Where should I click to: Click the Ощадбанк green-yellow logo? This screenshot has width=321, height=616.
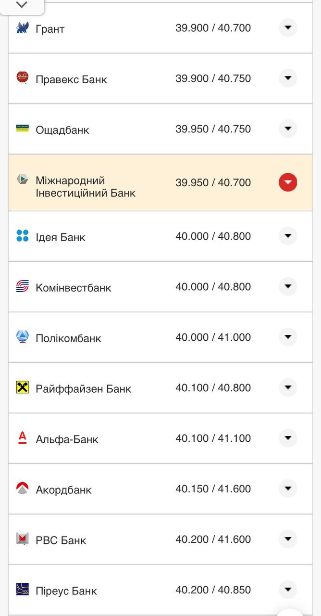click(x=22, y=129)
